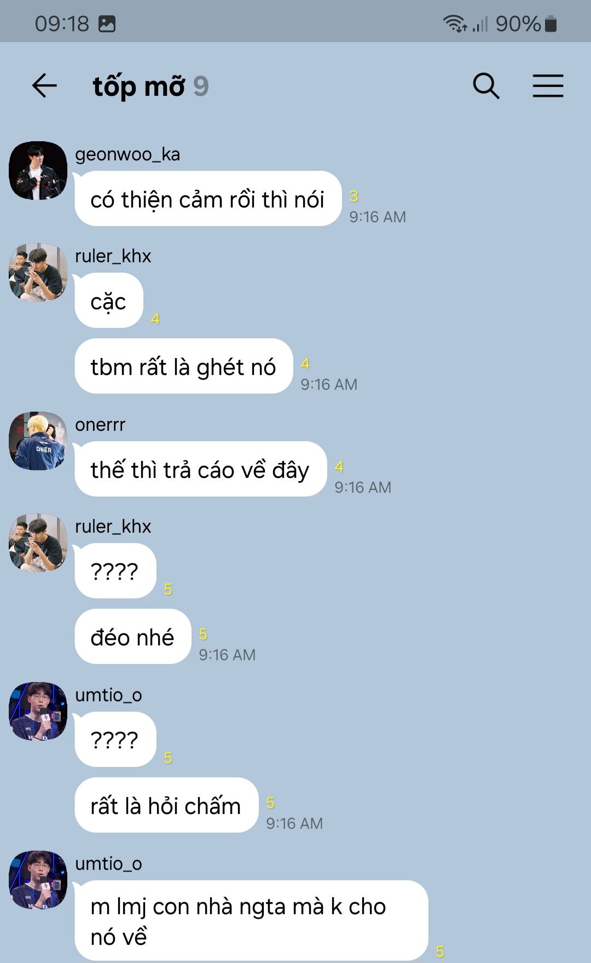The image size is (591, 963).
Task: Tap the geonwoo_ka username label
Action: (128, 154)
